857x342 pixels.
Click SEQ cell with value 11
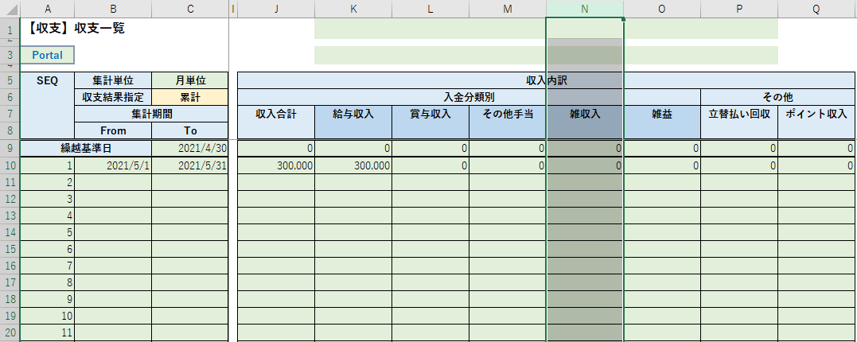tap(47, 333)
